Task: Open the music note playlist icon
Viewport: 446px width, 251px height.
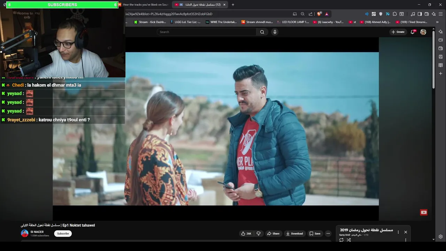Action: (413, 14)
